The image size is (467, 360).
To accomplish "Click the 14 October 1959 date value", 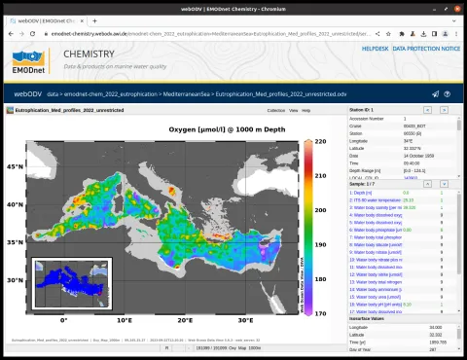I will 418,156.
